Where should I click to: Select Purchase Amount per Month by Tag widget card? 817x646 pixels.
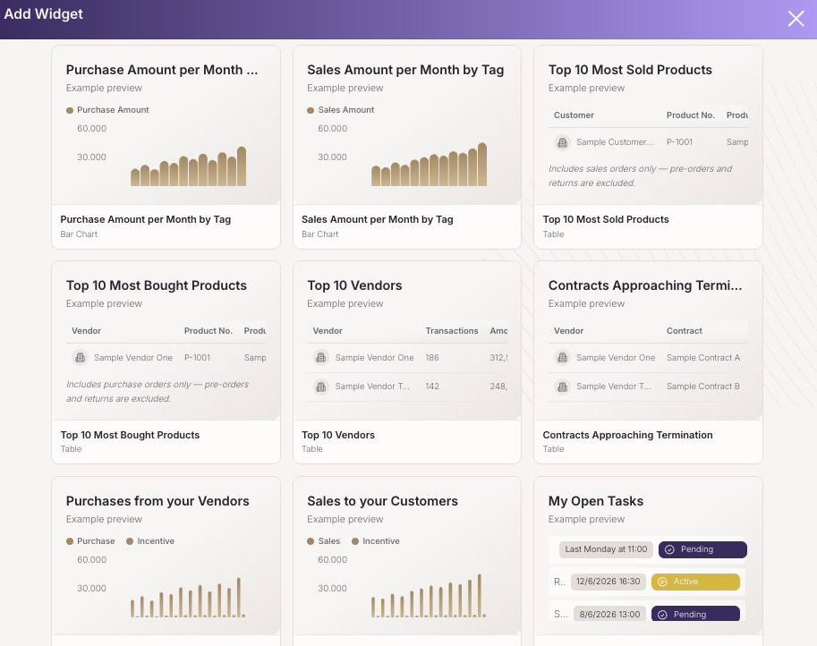(x=166, y=147)
